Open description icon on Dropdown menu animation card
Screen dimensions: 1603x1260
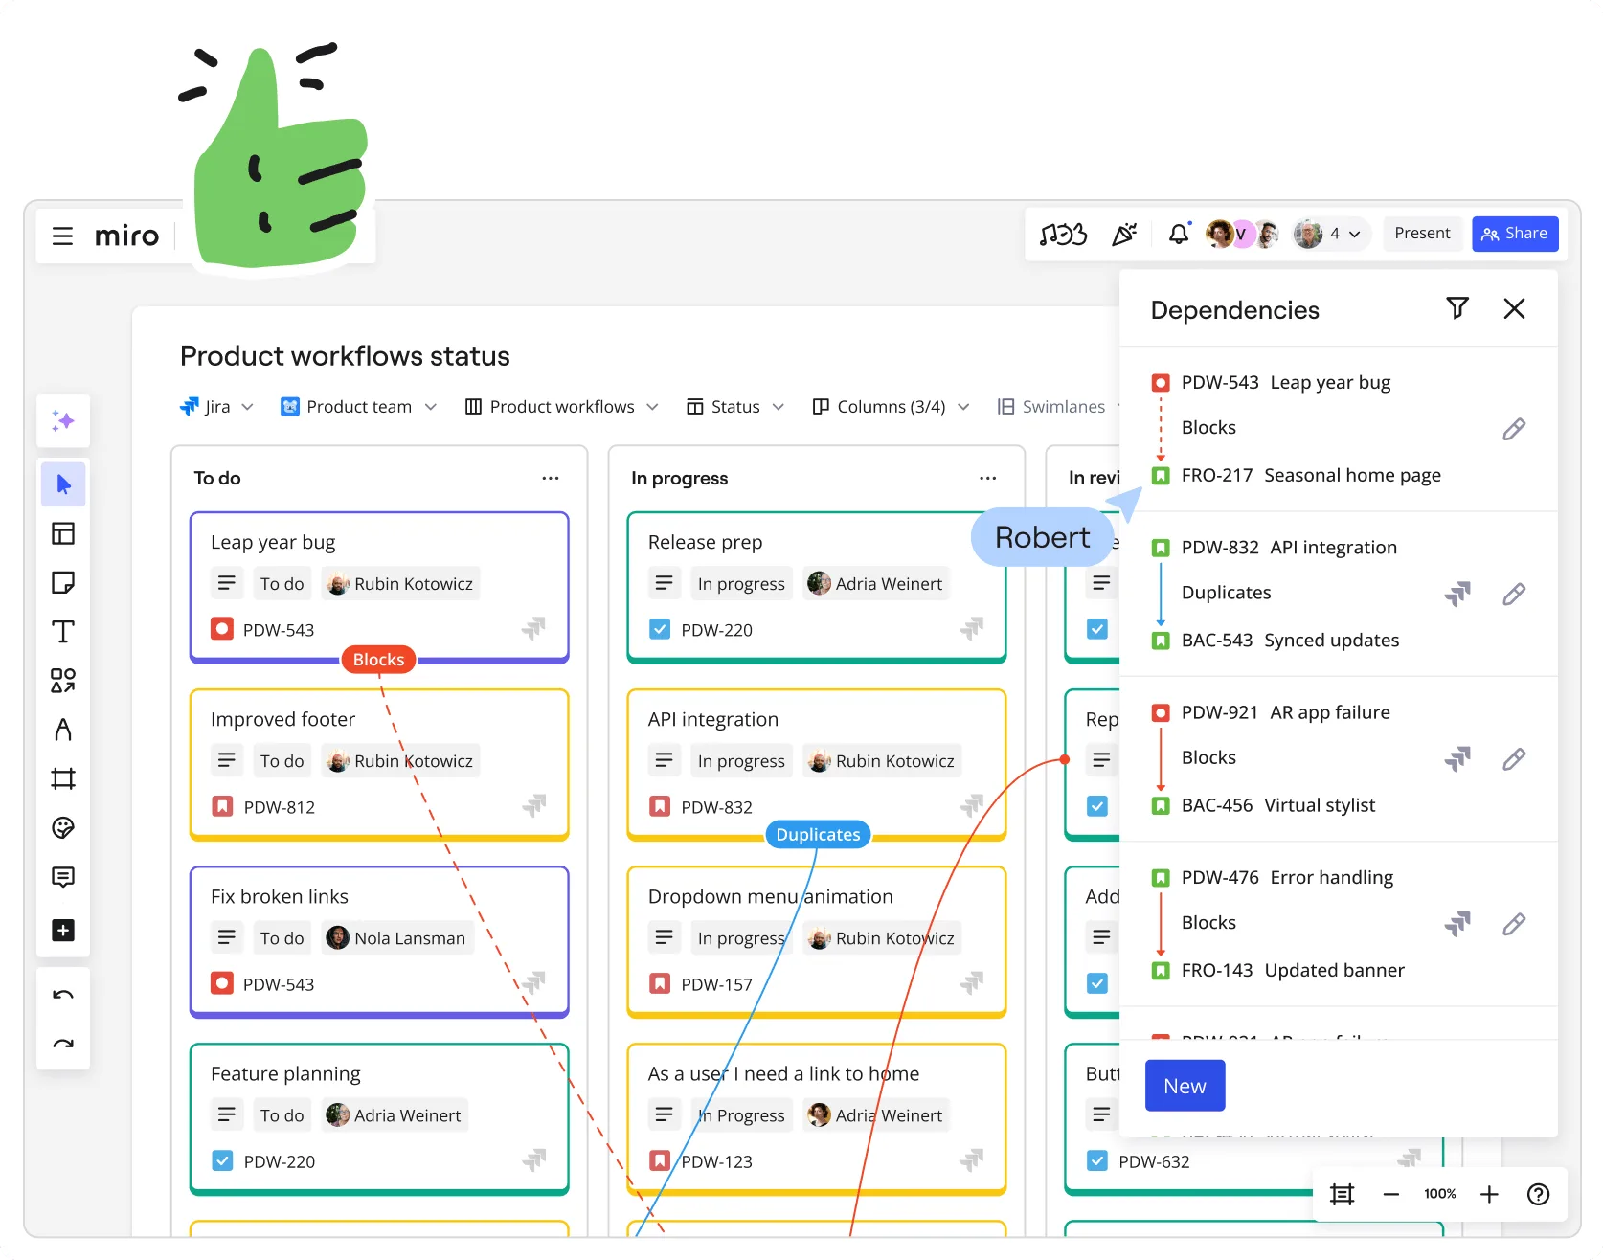(x=664, y=938)
